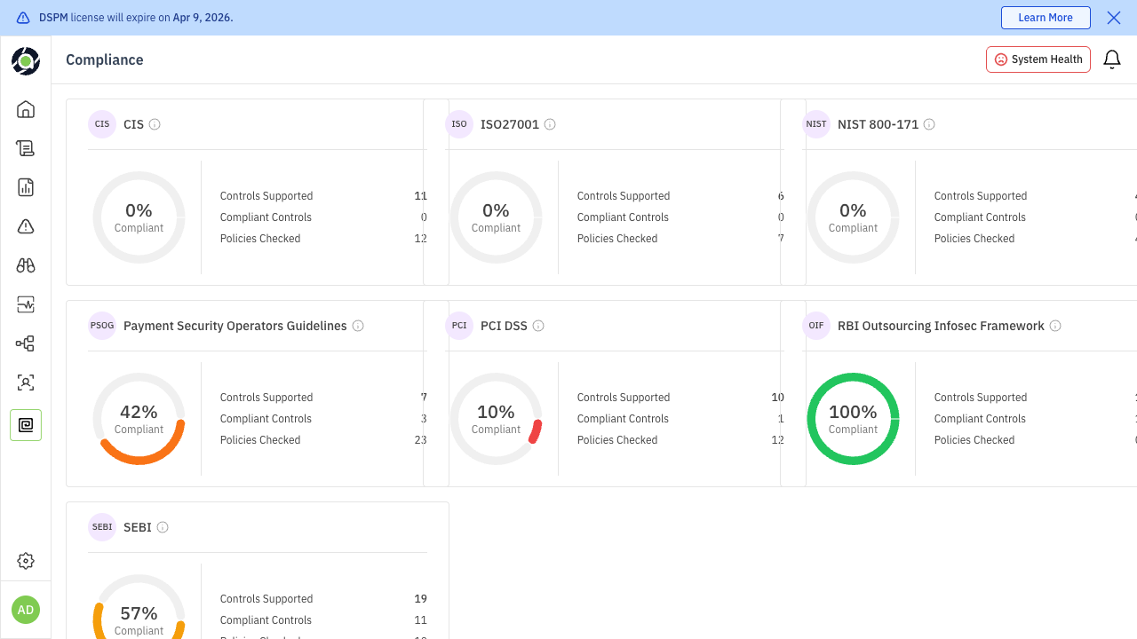Open the reports chart icon in sidebar
Viewport: 1137px width, 639px height.
coord(26,187)
